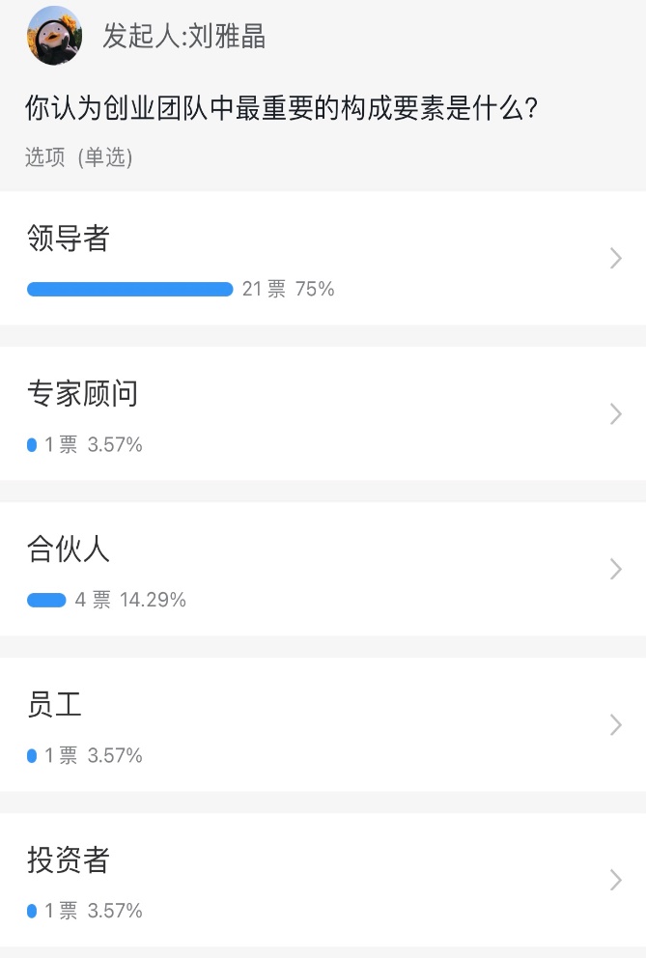Expand the 专家顾问 option chevron
Screen dimensions: 646x958
pyautogui.click(x=616, y=413)
